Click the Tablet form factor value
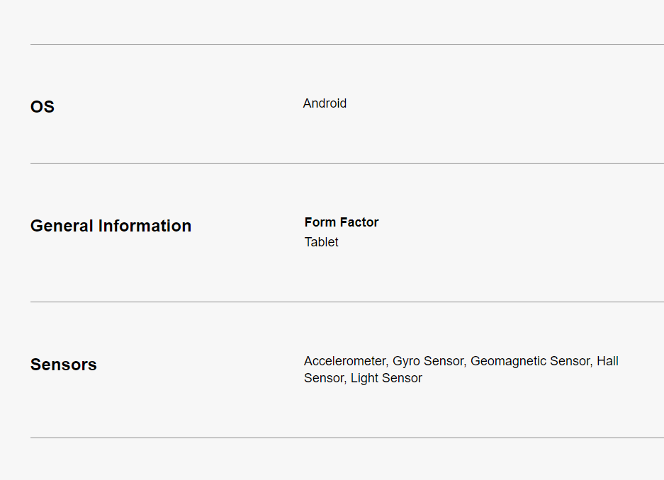Screen dimensions: 664x480 pyautogui.click(x=322, y=242)
